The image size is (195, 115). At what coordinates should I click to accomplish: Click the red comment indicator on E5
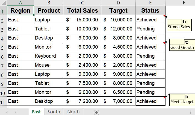click(164, 43)
